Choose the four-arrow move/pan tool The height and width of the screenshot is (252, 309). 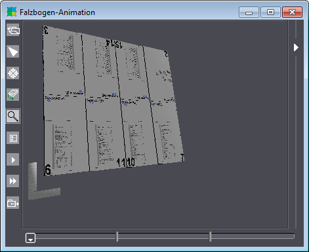point(13,73)
